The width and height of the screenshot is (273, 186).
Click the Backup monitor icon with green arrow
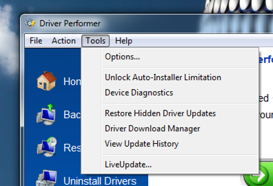click(x=46, y=114)
